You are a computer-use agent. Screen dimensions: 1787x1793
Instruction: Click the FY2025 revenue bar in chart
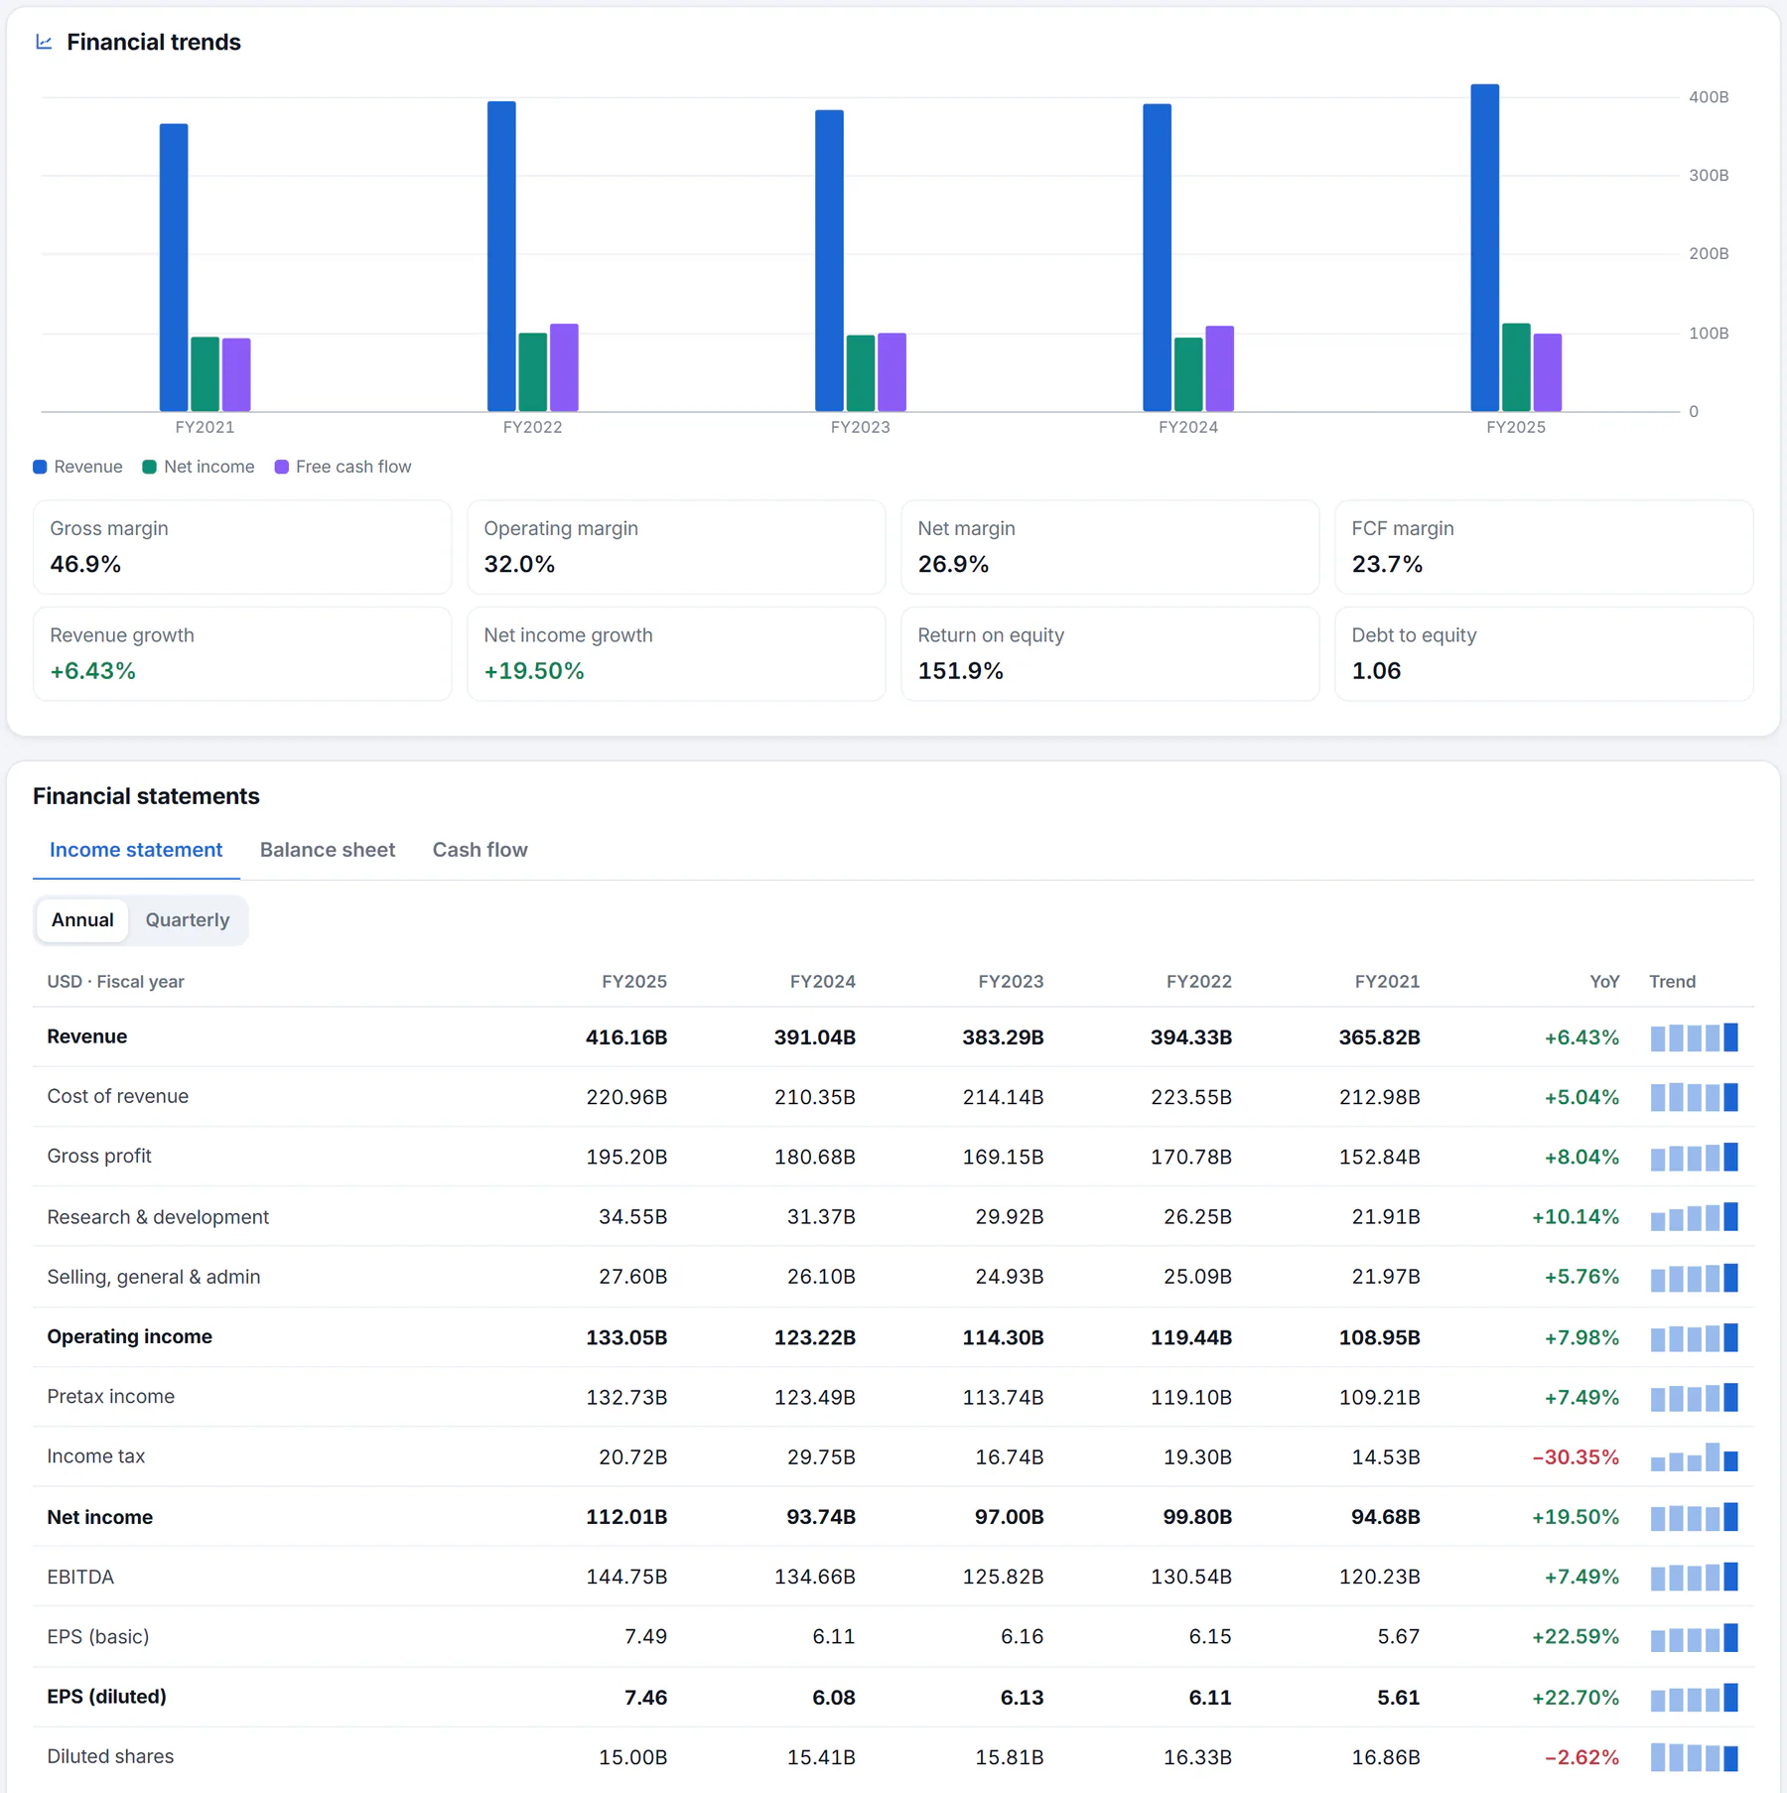coord(1484,247)
